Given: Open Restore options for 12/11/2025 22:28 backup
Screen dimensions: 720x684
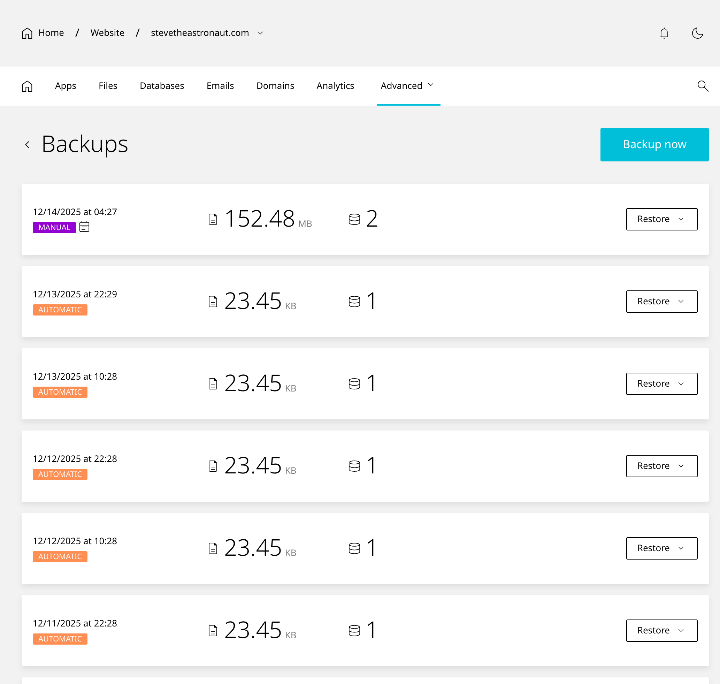Looking at the screenshot, I should pyautogui.click(x=661, y=630).
